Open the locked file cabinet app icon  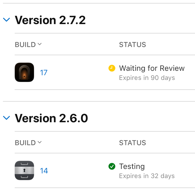[x=24, y=170]
